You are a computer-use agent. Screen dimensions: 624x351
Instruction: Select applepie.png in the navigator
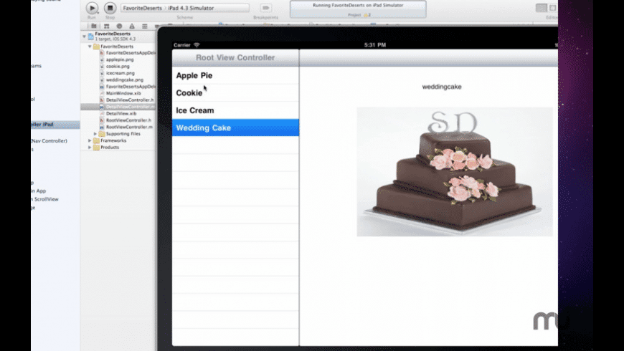pos(119,59)
